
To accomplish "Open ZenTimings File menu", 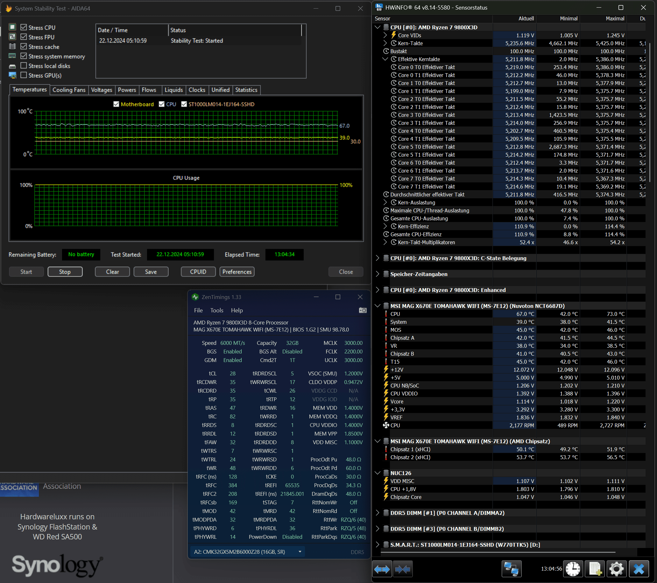I will click(198, 310).
